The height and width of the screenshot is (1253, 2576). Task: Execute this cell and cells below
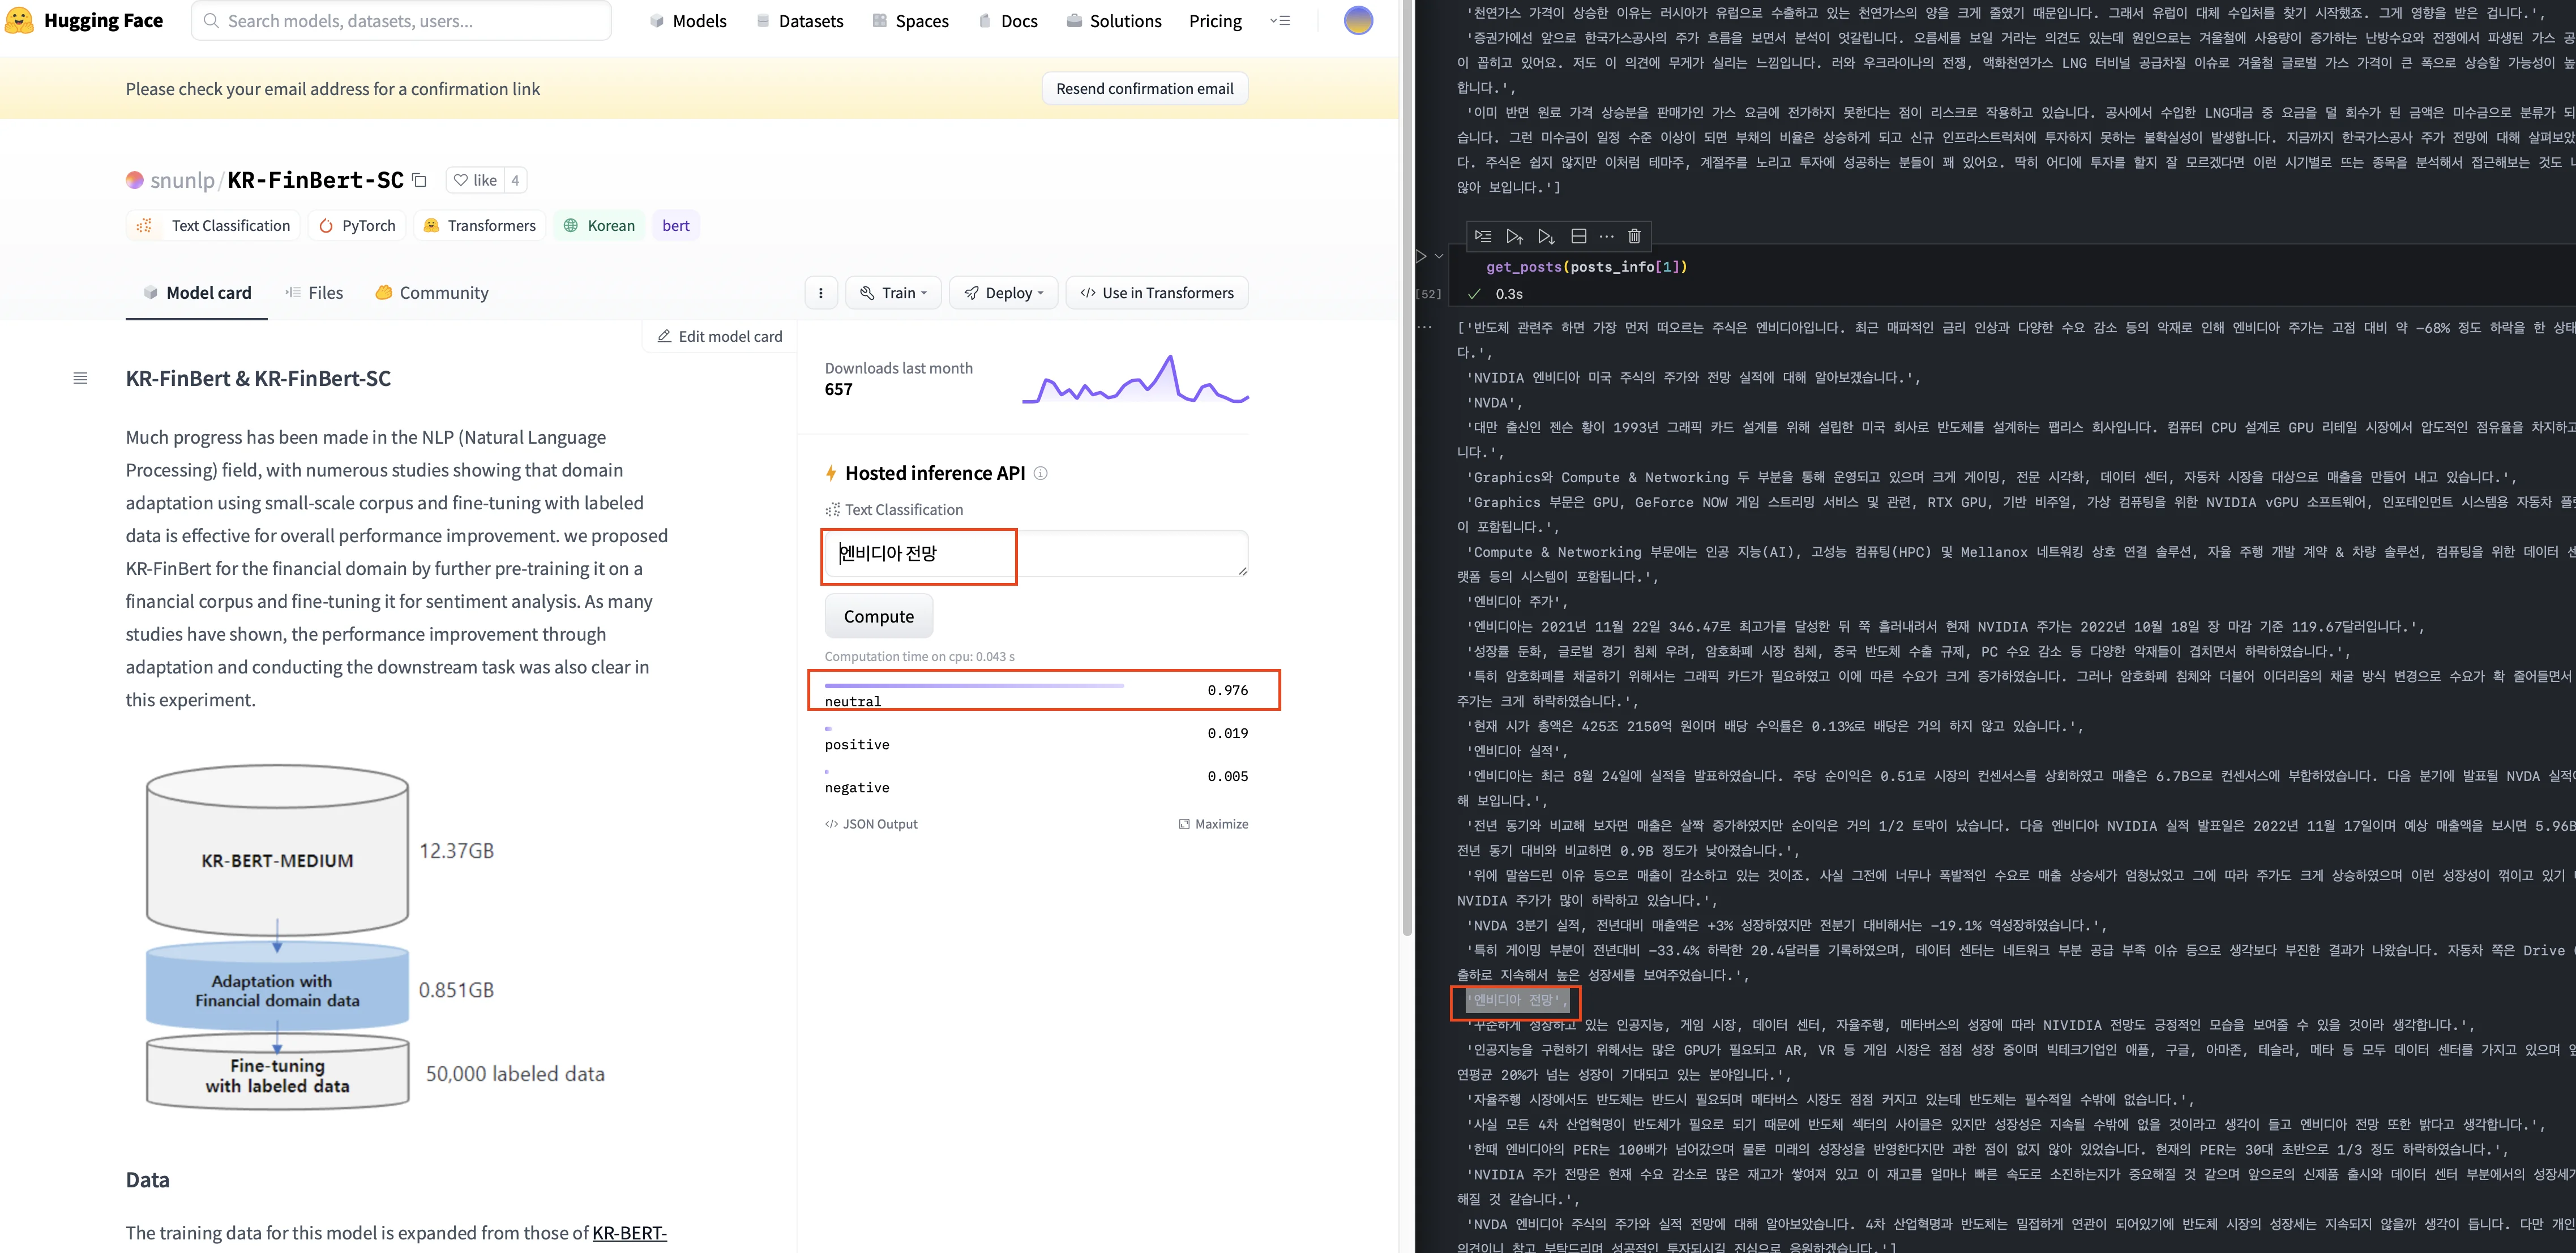(x=1546, y=236)
